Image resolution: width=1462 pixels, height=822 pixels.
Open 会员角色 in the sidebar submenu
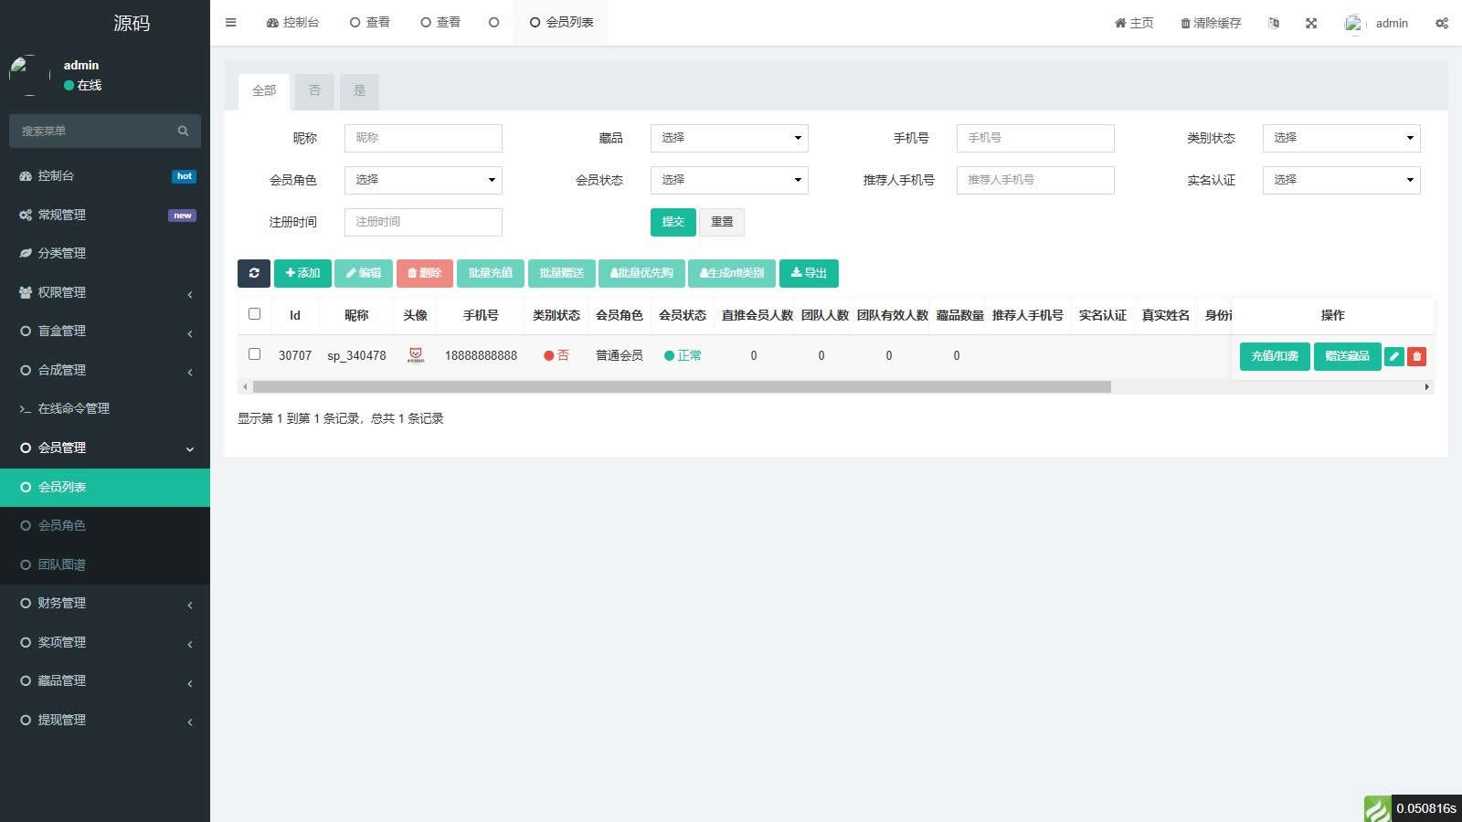pos(62,526)
